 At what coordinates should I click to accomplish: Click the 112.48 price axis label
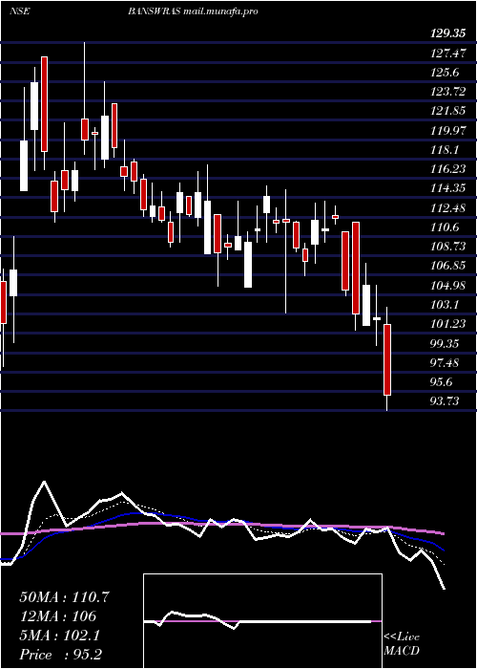click(447, 208)
